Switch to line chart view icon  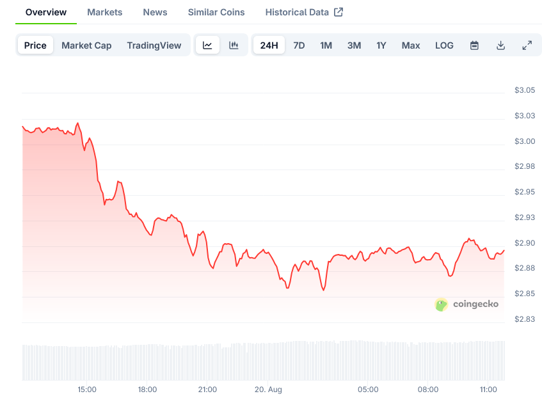coord(207,45)
